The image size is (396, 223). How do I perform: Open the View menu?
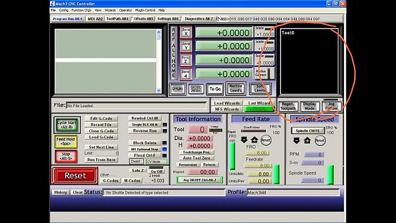click(98, 10)
